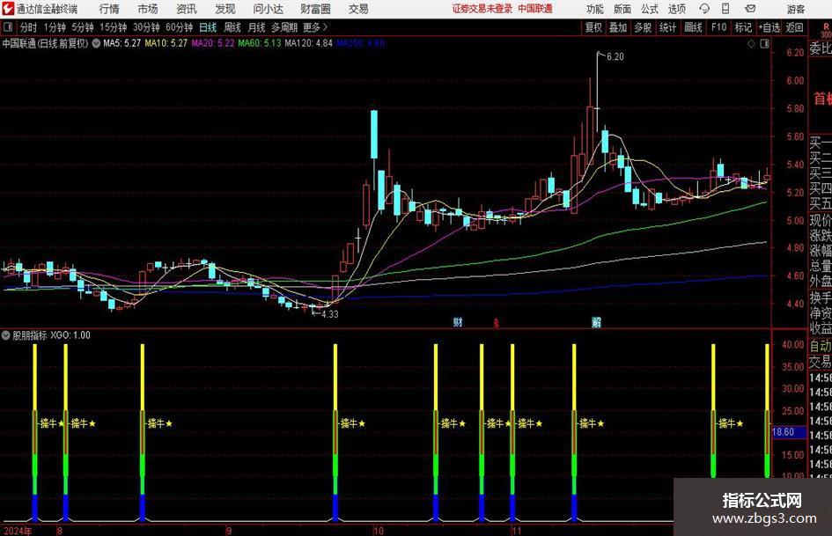Click the 通达信 red logo icon
The width and height of the screenshot is (832, 536).
(x=7, y=9)
